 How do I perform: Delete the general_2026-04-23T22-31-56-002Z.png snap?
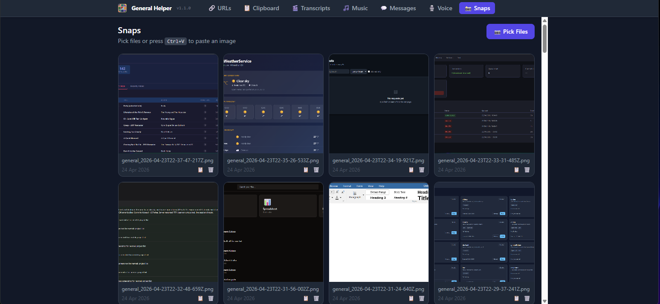pos(316,298)
